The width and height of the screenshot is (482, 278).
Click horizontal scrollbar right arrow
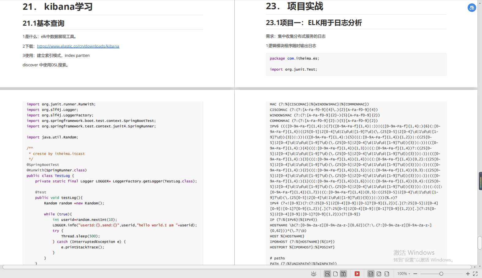click(475, 267)
